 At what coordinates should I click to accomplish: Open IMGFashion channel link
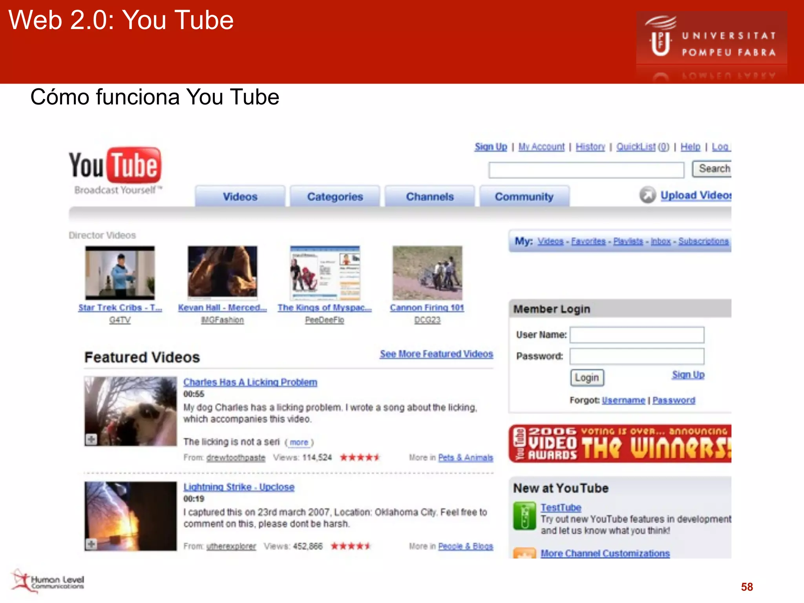(x=223, y=320)
